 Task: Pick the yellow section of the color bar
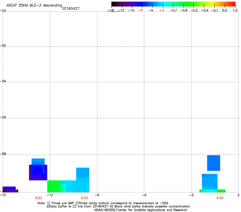(212, 4)
